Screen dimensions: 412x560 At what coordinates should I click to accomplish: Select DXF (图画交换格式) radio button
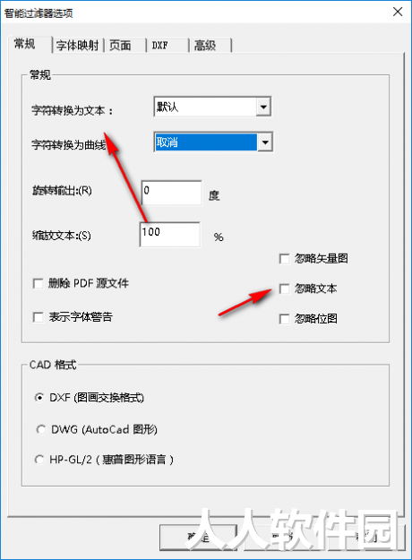[39, 398]
